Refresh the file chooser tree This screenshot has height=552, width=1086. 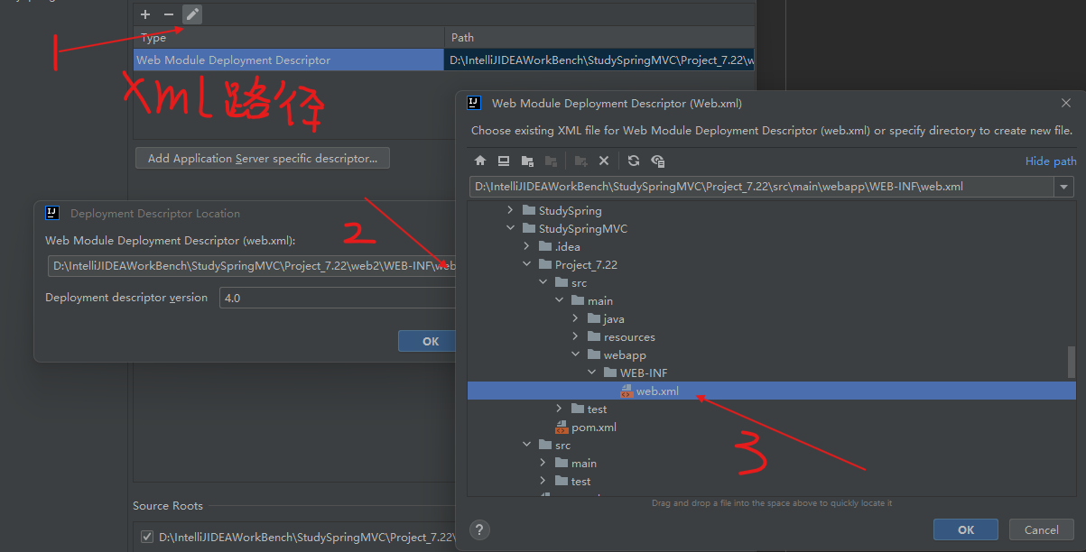tap(634, 161)
